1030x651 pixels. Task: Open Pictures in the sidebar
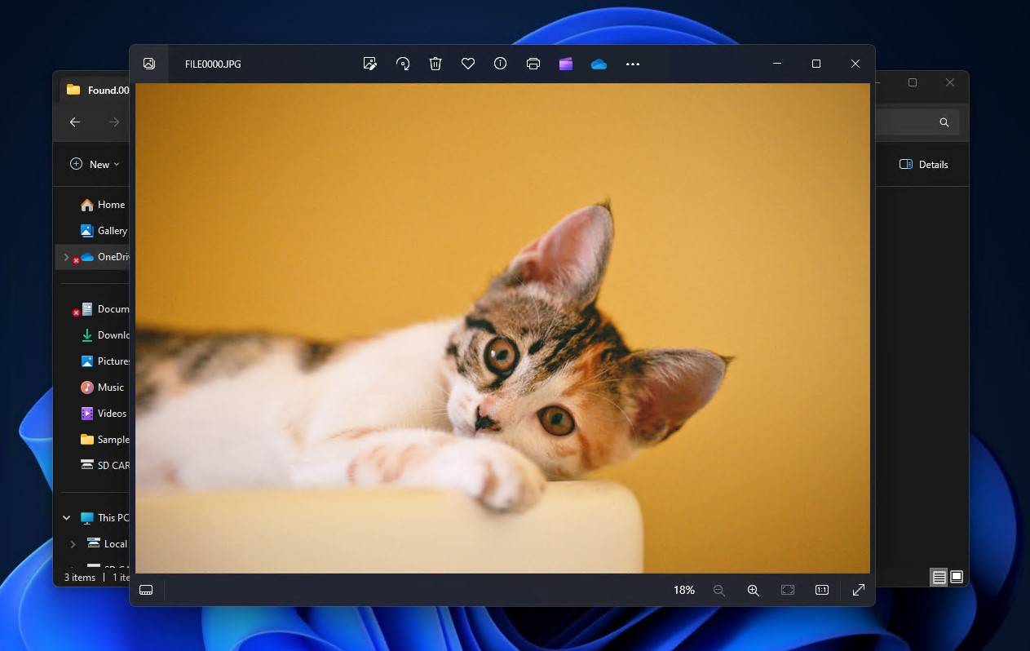pyautogui.click(x=104, y=361)
